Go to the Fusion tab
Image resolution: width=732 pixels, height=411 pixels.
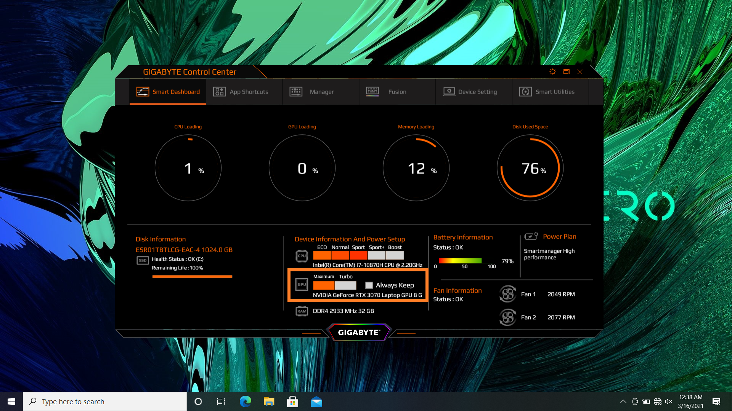coord(397,92)
